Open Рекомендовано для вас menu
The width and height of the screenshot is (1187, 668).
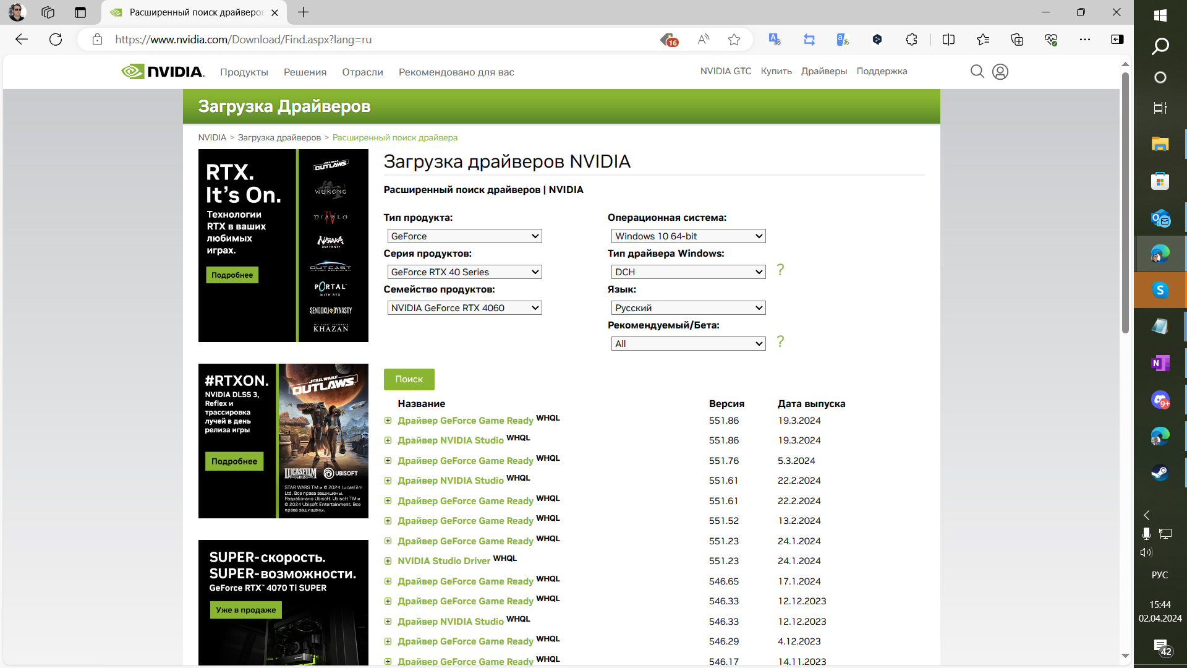tap(456, 72)
